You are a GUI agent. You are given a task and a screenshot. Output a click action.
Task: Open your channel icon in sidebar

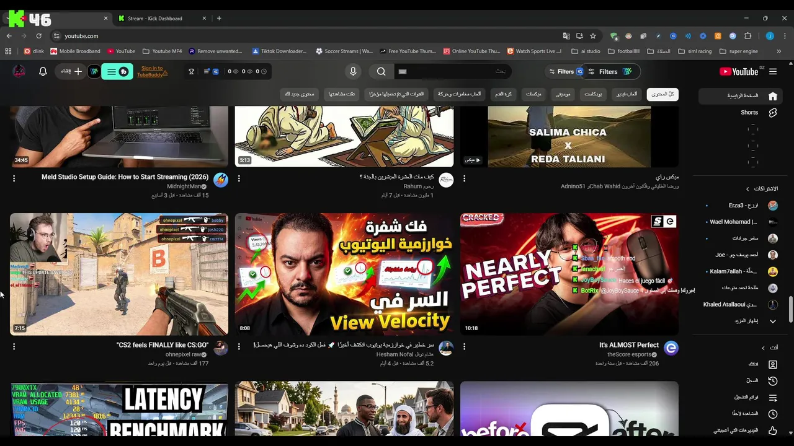coord(773,364)
